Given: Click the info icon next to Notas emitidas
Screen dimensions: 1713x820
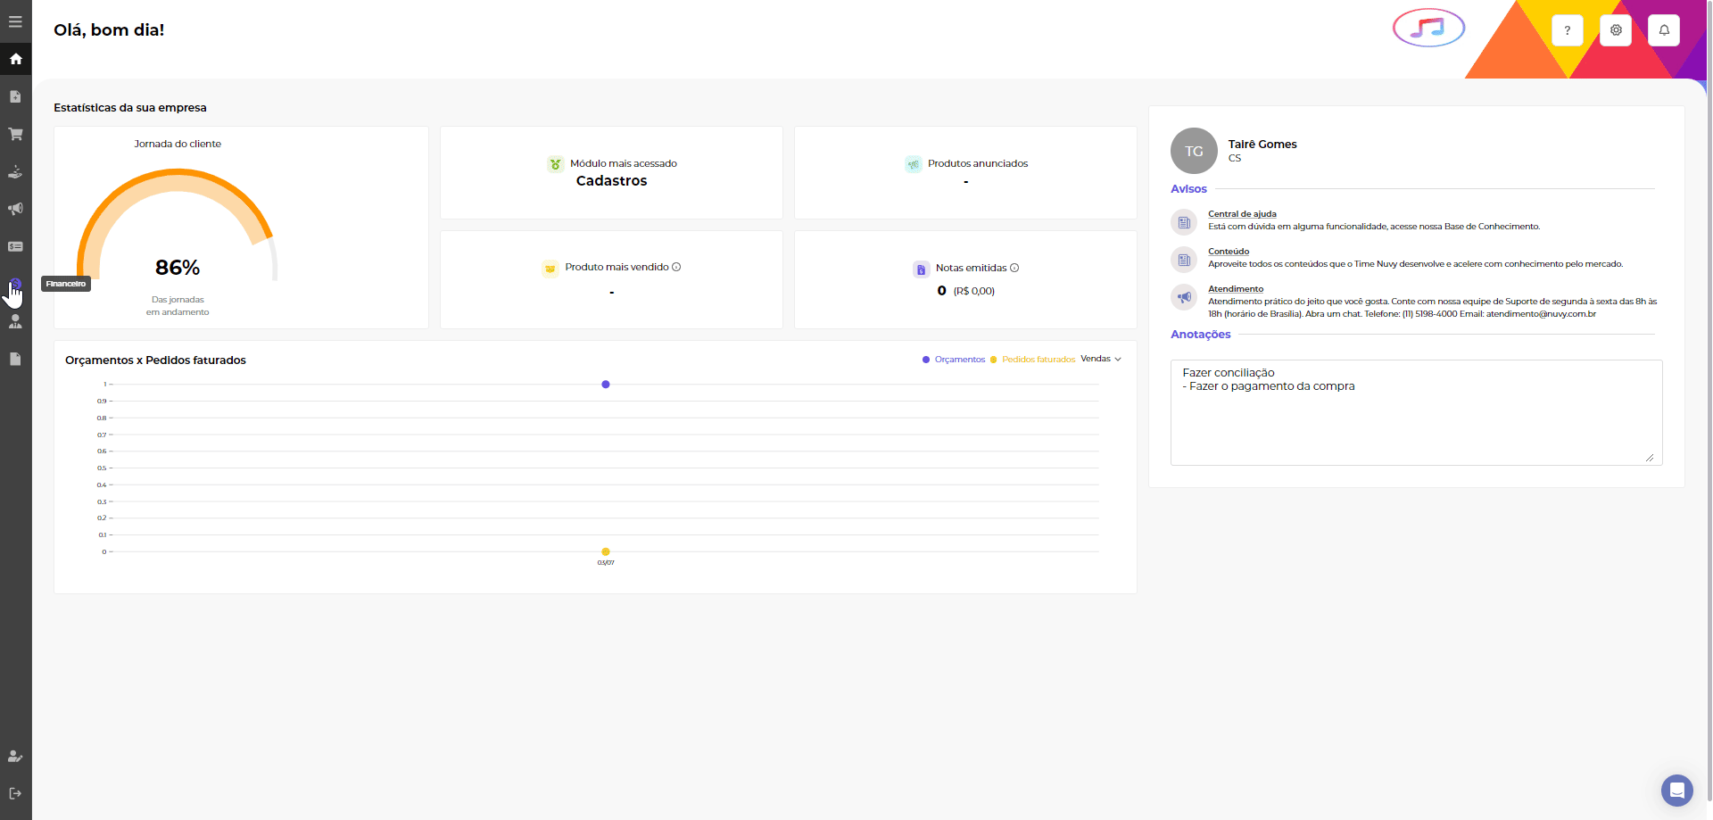Looking at the screenshot, I should pos(1014,268).
